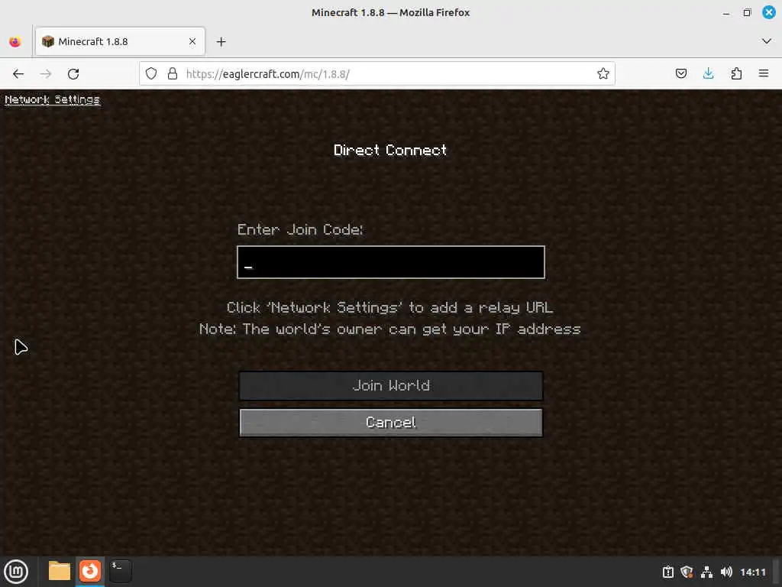Open Firefox View pinned icon
This screenshot has width=782, height=587.
[x=15, y=41]
